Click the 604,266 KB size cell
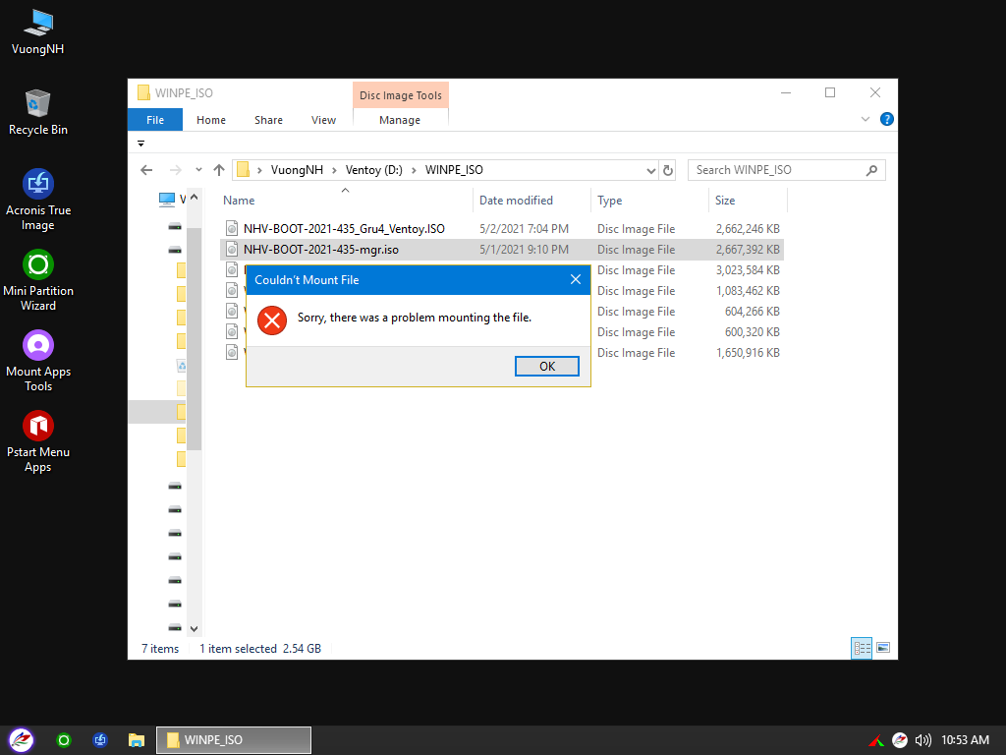Screen dimensions: 1006x755 pos(752,312)
